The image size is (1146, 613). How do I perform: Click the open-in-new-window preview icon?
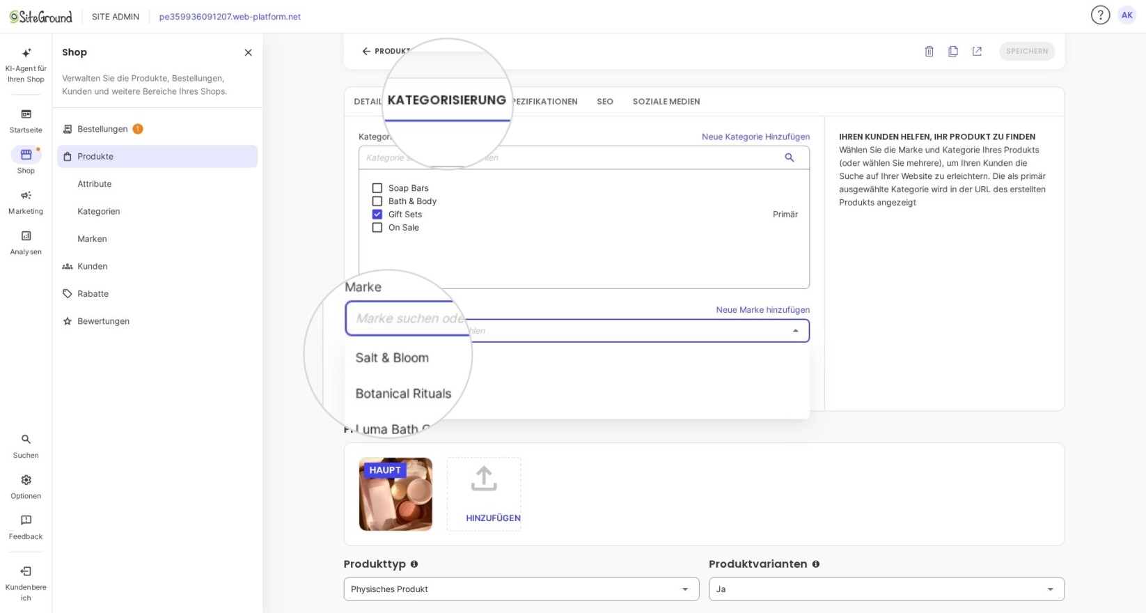[977, 52]
